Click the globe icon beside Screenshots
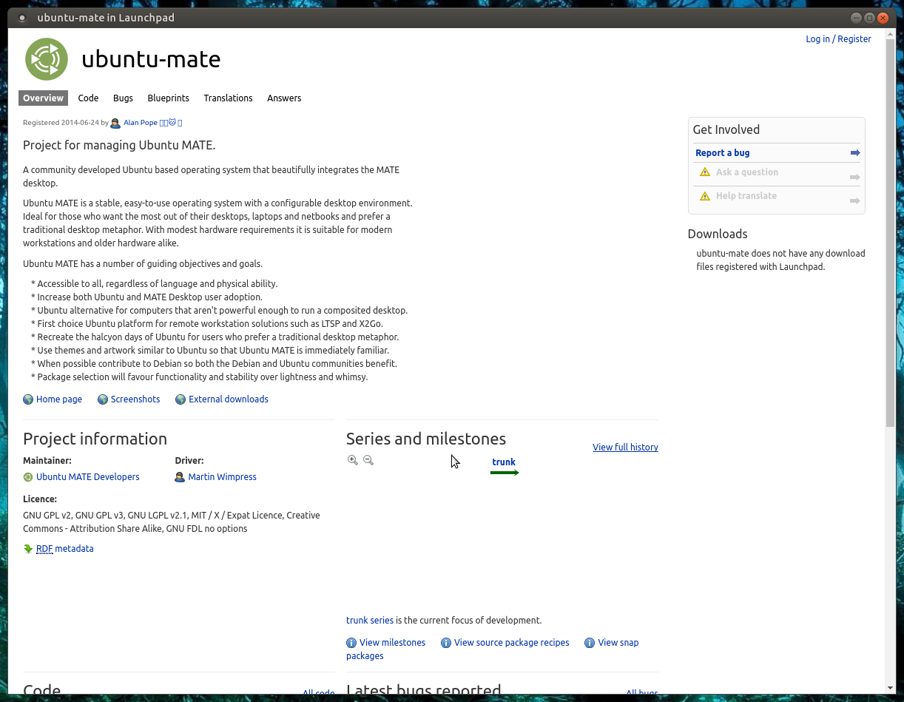The width and height of the screenshot is (904, 702). 103,399
